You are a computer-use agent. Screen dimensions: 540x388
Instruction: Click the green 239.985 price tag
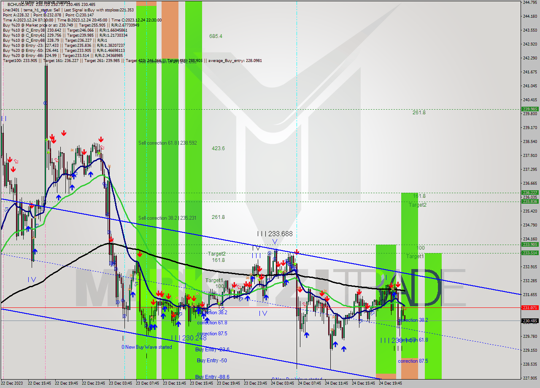point(530,109)
